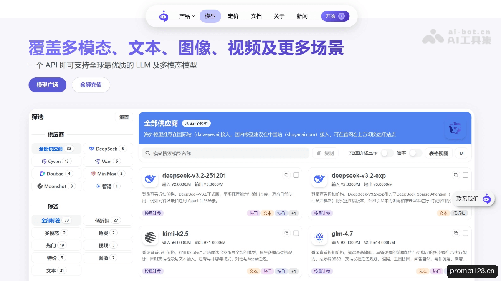Filter by the 文本 tag with count 21
The width and height of the screenshot is (501, 281).
[56, 270]
